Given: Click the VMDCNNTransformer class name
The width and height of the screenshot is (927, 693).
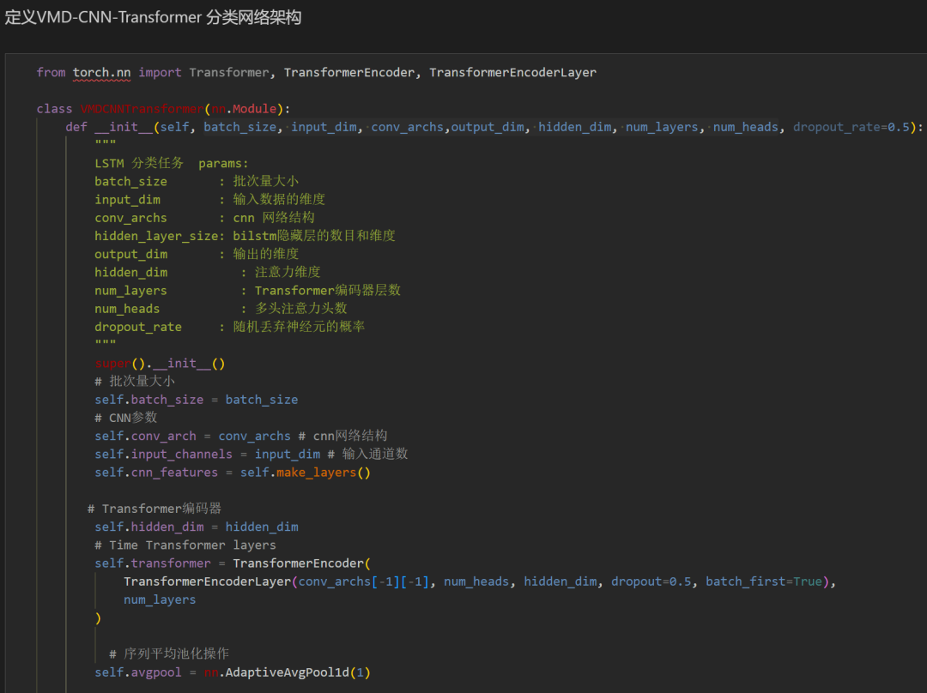Looking at the screenshot, I should pos(142,109).
